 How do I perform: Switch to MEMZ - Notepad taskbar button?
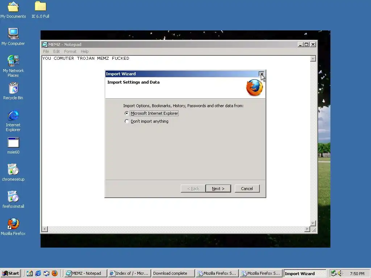(x=86, y=273)
